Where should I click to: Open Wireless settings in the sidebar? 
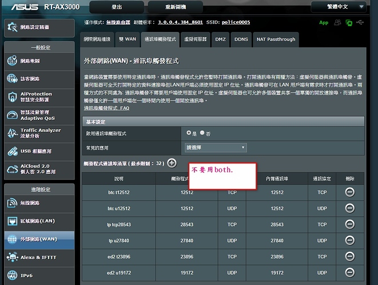pos(39,203)
